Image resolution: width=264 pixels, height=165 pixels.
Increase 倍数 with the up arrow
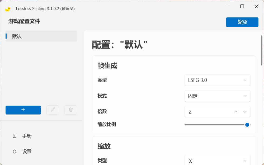[236, 112]
